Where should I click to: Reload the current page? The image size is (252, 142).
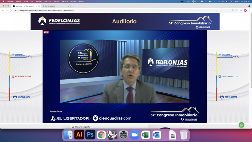click(10, 11)
